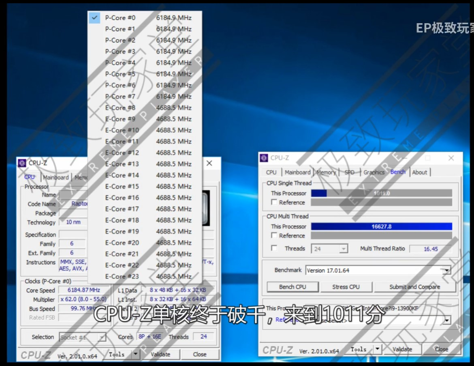
Task: Click multi thread score bar 16627.8
Action: tap(382, 226)
